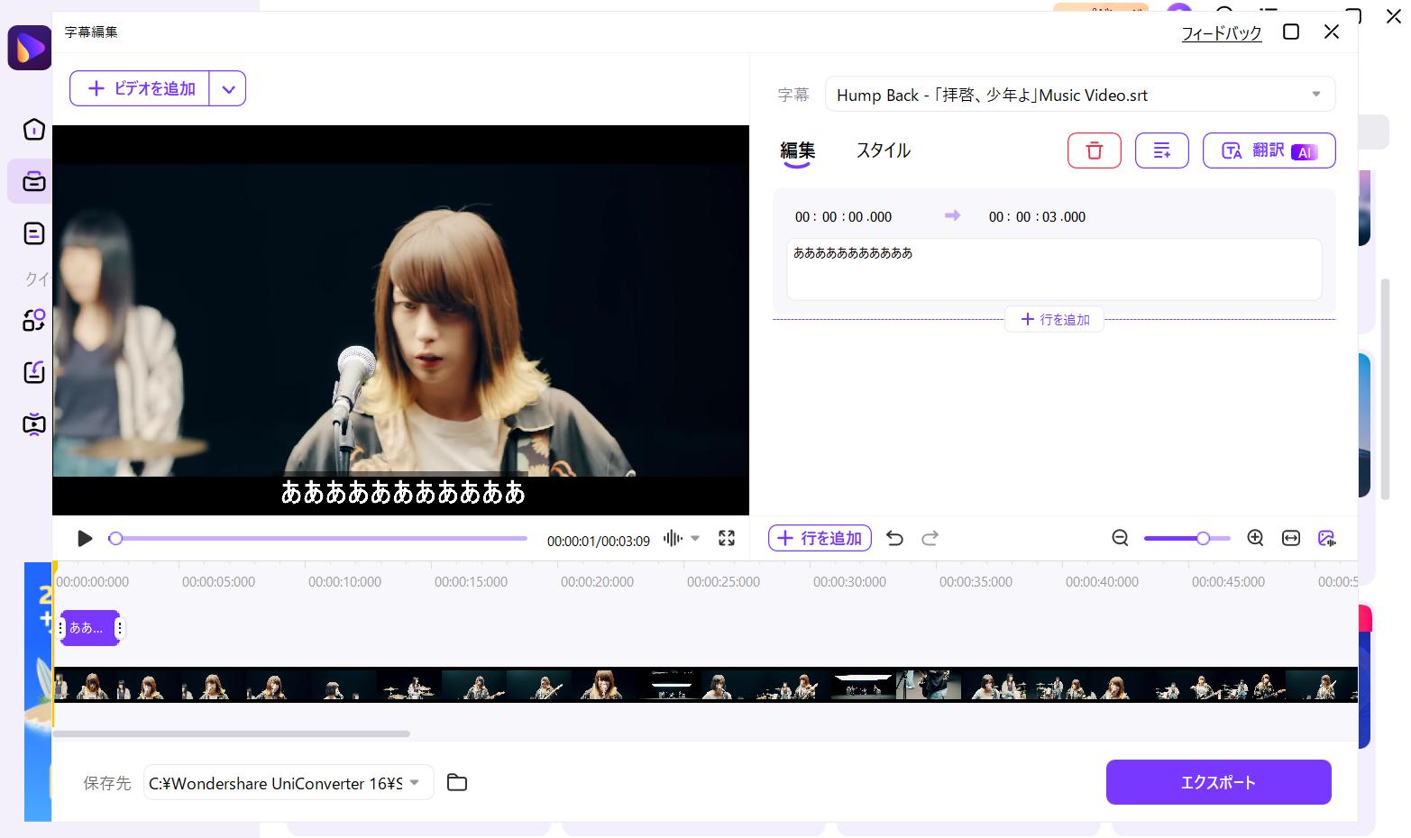Zoom out the timeline
1411x838 pixels.
tap(1120, 538)
